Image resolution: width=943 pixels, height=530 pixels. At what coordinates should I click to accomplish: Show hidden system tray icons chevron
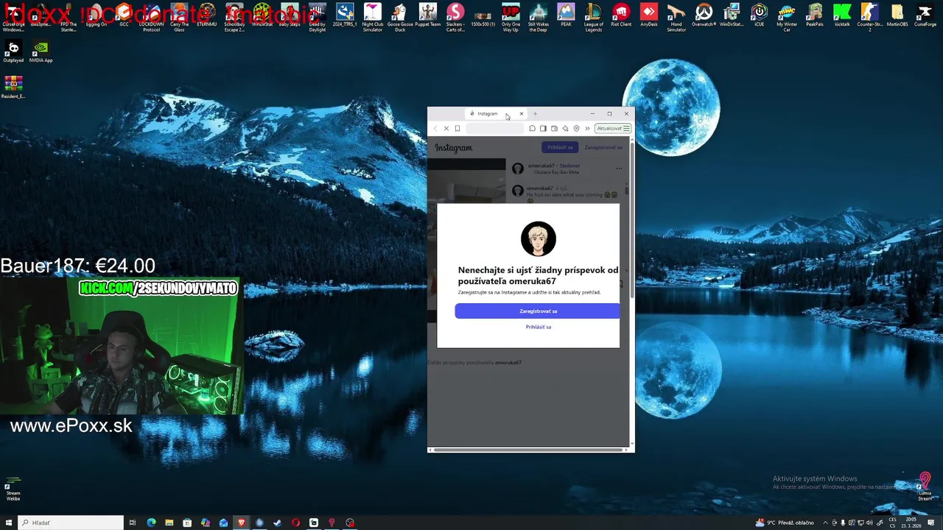pyautogui.click(x=825, y=523)
